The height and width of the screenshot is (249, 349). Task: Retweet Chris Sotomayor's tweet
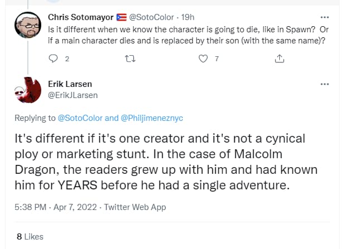click(x=130, y=58)
